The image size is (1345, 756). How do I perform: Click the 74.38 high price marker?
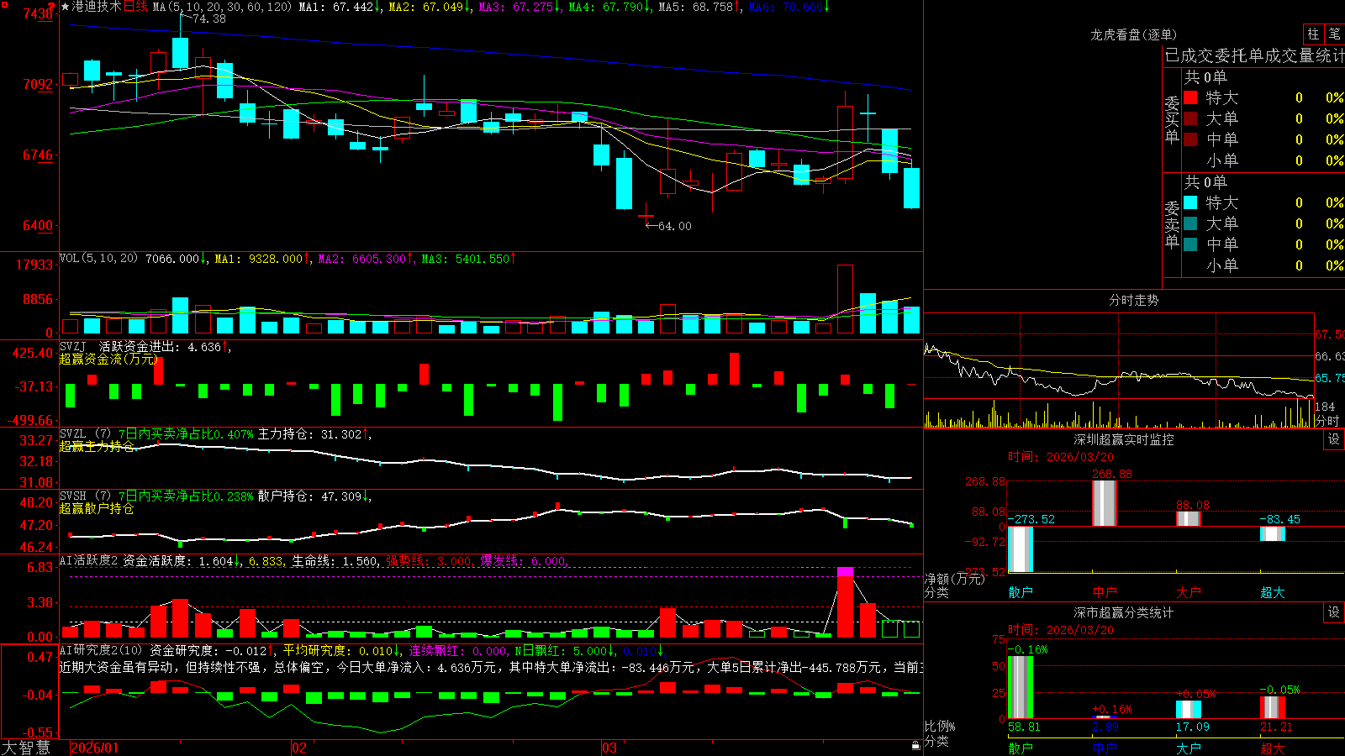tap(208, 18)
